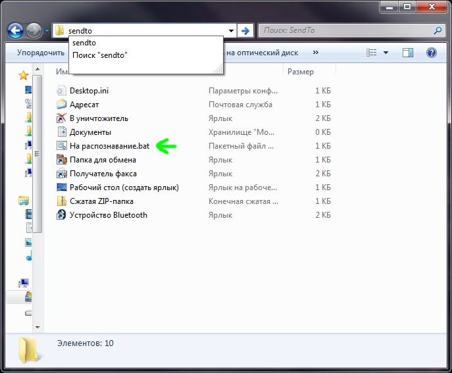Click the Favorites star in navigation pane
The width and height of the screenshot is (452, 373).
click(24, 76)
